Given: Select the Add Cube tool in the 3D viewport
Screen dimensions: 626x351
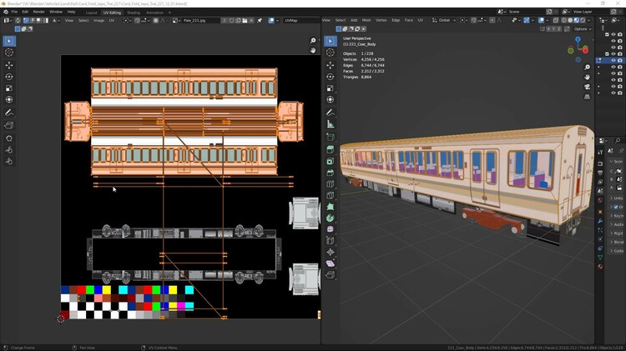Looking at the screenshot, I should [x=331, y=138].
